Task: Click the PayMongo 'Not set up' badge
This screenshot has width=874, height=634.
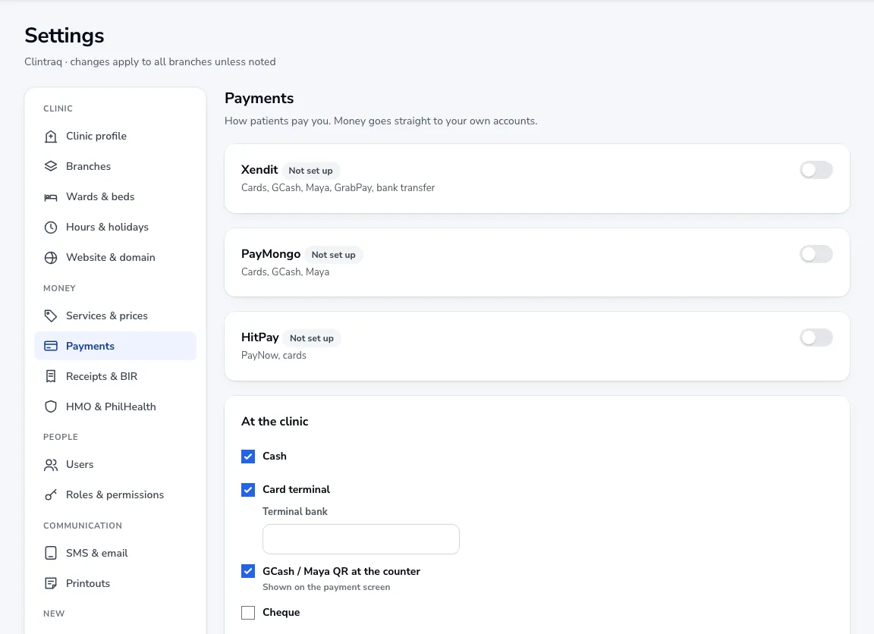Action: [x=333, y=255]
